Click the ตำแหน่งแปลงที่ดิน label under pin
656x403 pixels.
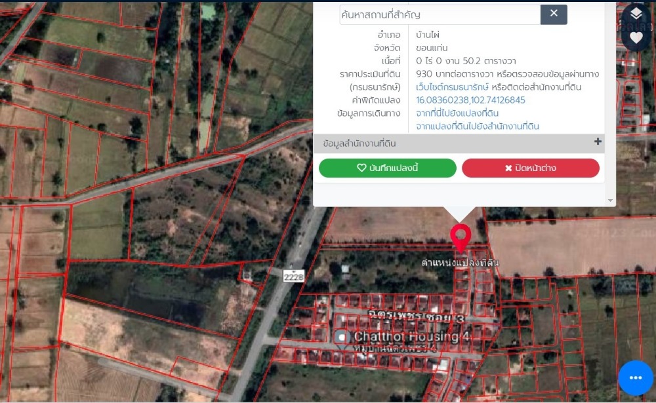coord(460,263)
